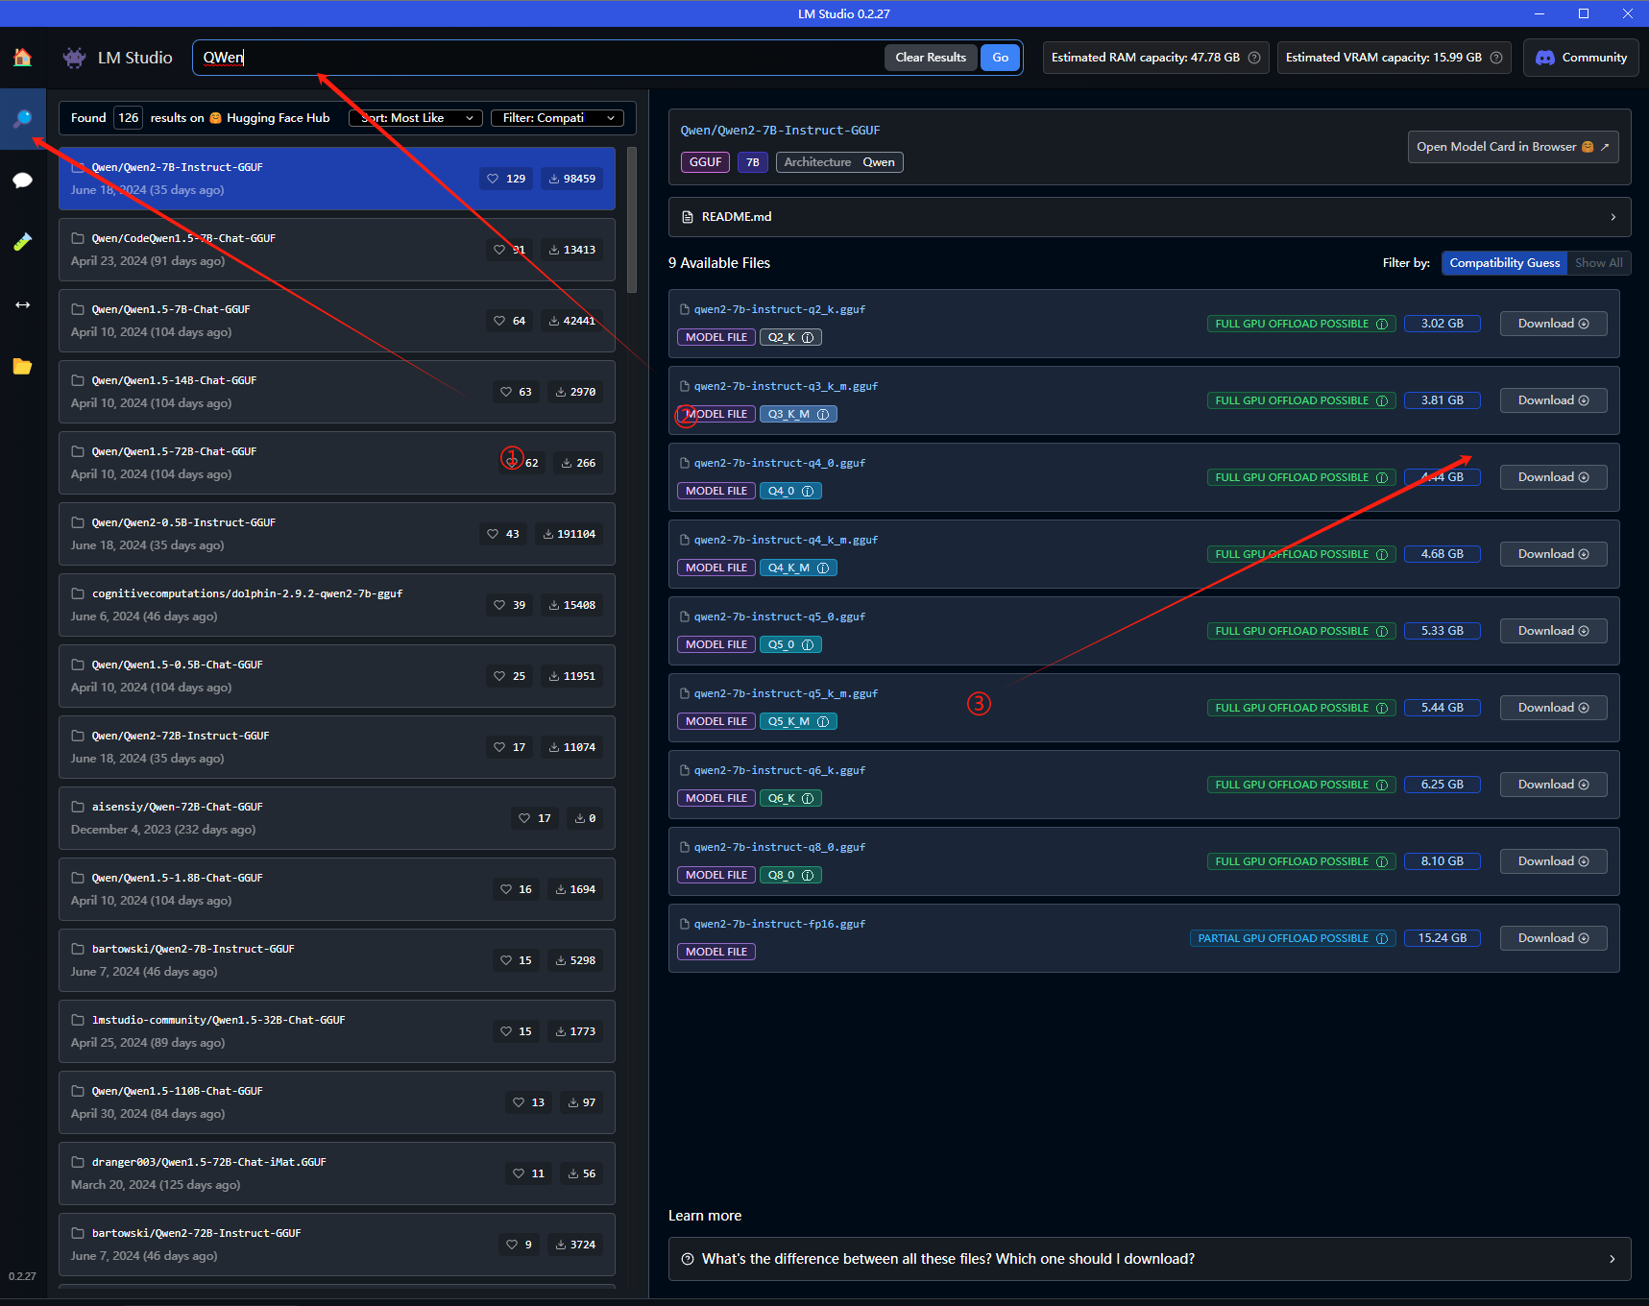
Task: Open the My Models folder sidebar icon
Action: [x=22, y=366]
